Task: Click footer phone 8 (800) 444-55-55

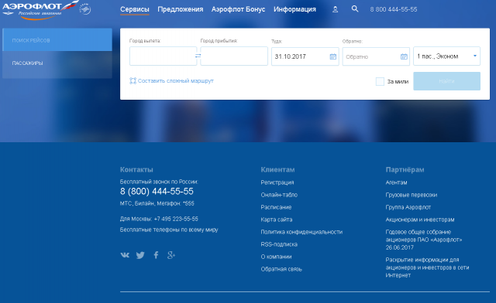Action: pyautogui.click(x=157, y=191)
